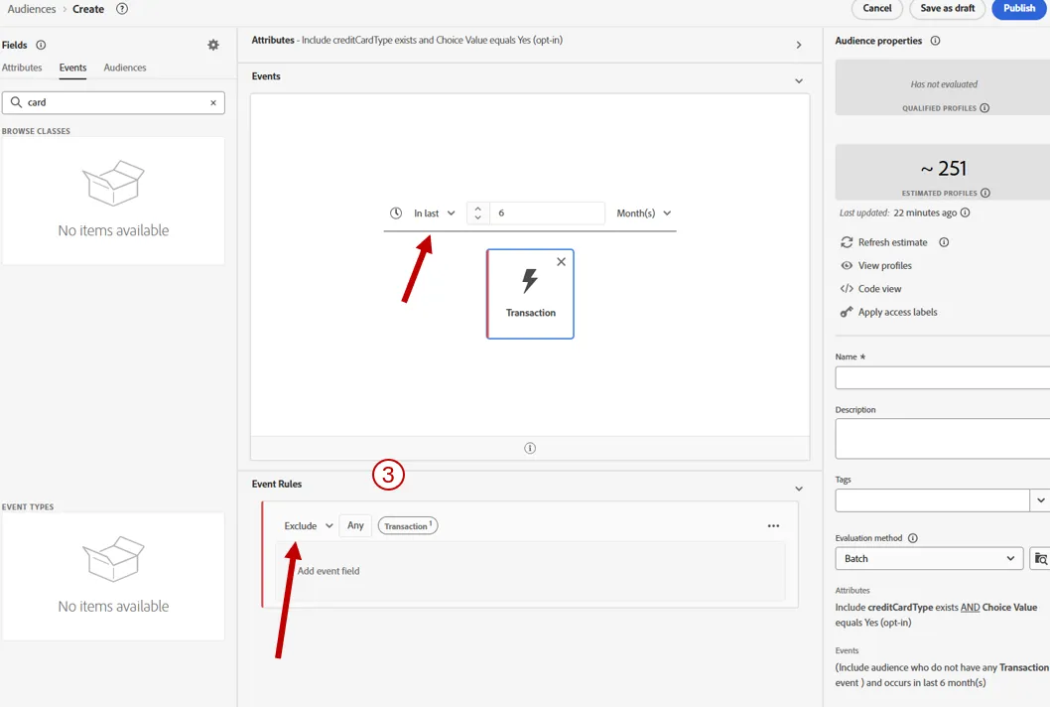Click the Qualified Profiles info icon
The height and width of the screenshot is (707, 1050).
pyautogui.click(x=984, y=108)
